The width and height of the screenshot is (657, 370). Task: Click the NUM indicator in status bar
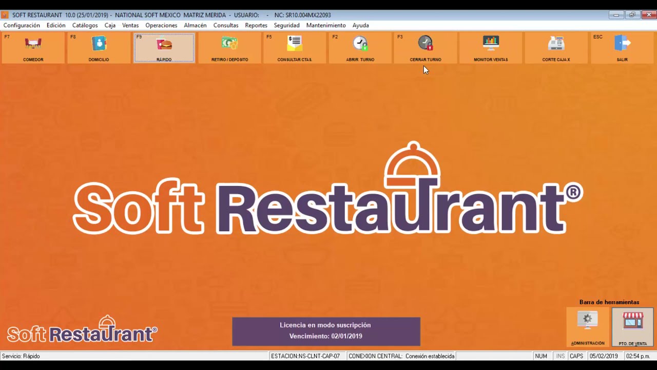541,356
